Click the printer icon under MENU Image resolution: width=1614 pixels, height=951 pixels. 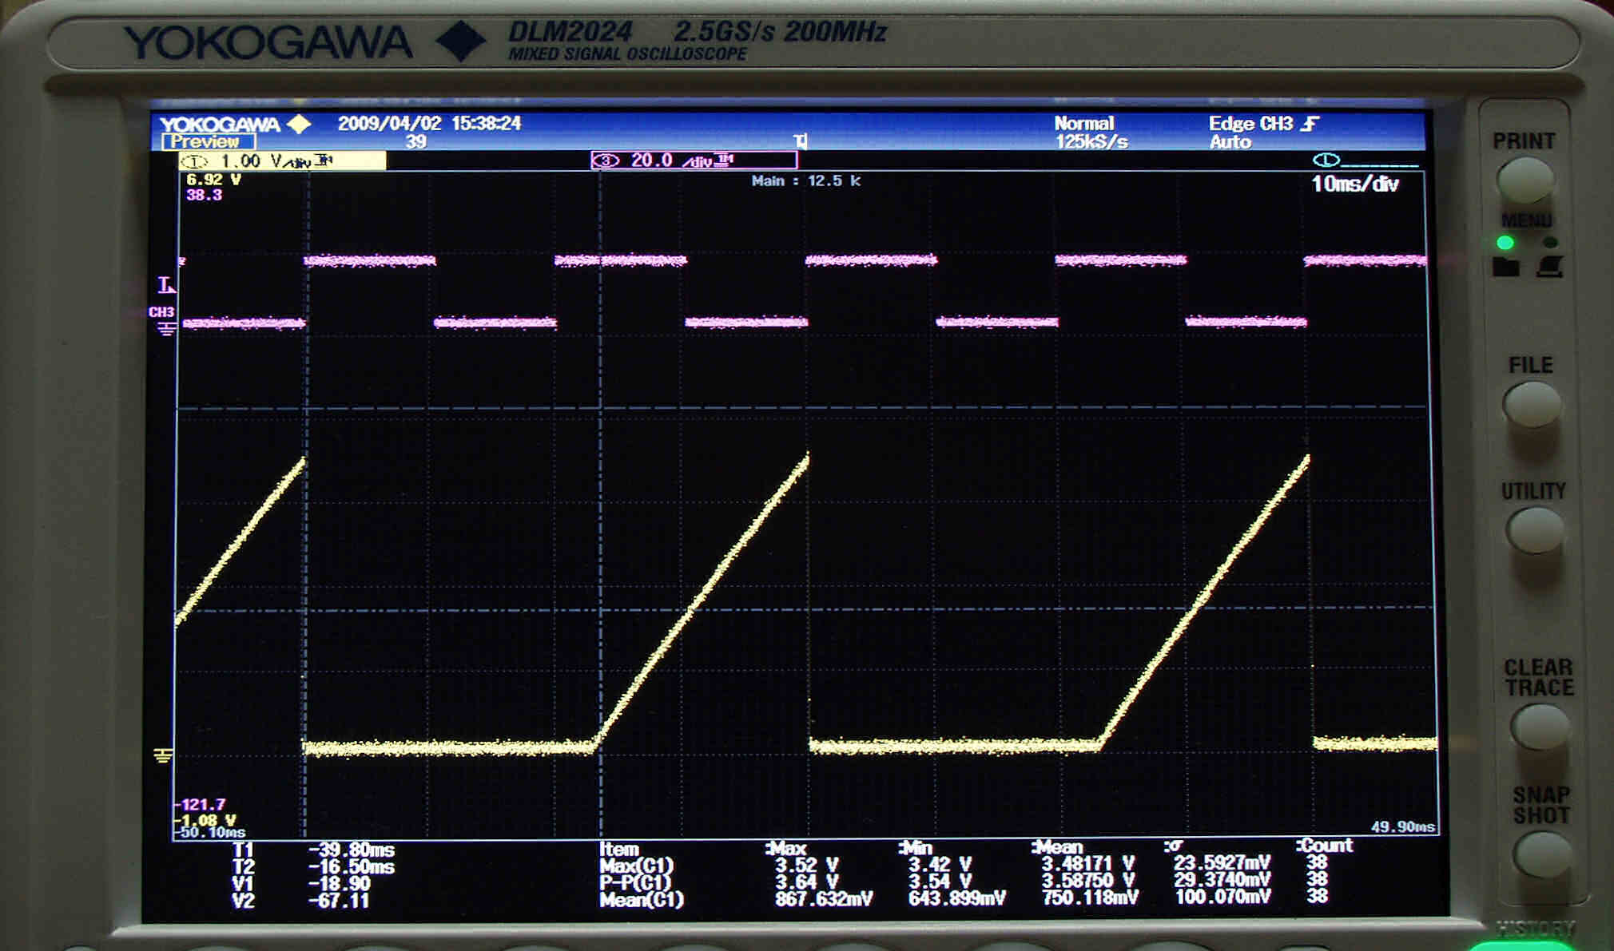coord(1549,267)
